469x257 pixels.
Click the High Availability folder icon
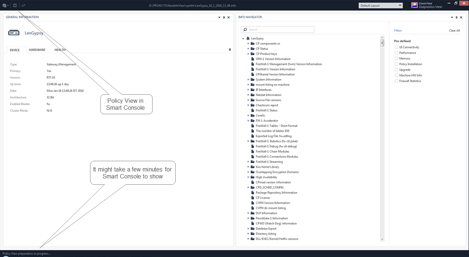click(x=253, y=177)
